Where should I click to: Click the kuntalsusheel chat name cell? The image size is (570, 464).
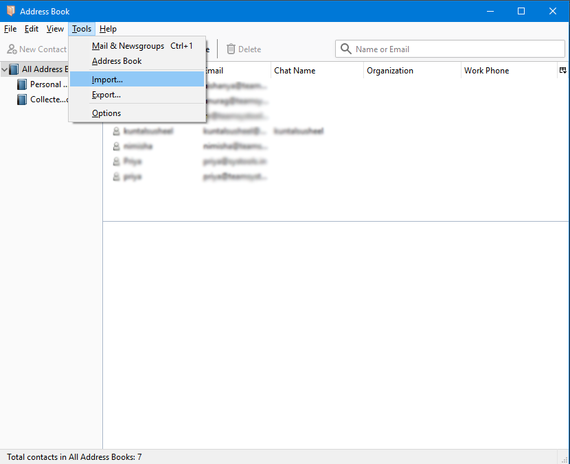[x=299, y=131]
